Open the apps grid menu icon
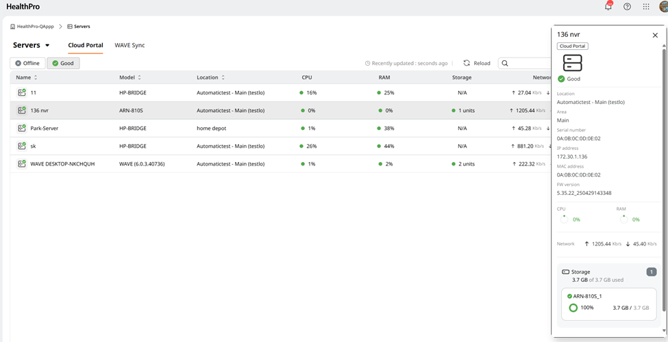 [x=646, y=7]
